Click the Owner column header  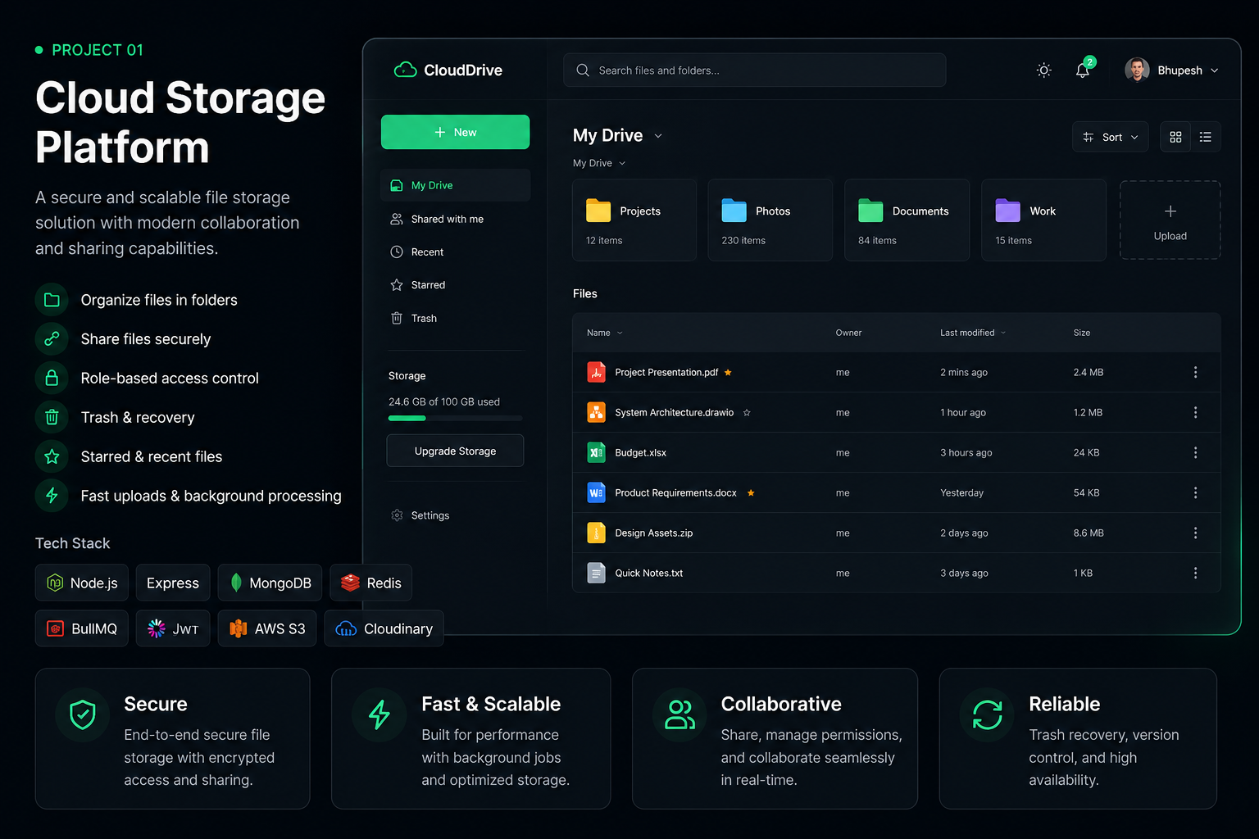[848, 333]
